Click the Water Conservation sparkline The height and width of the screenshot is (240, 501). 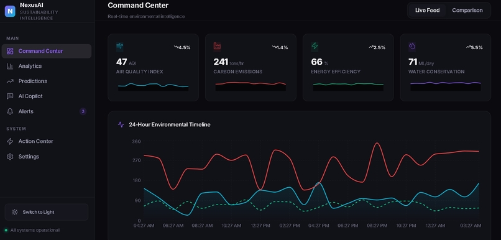pyautogui.click(x=446, y=86)
